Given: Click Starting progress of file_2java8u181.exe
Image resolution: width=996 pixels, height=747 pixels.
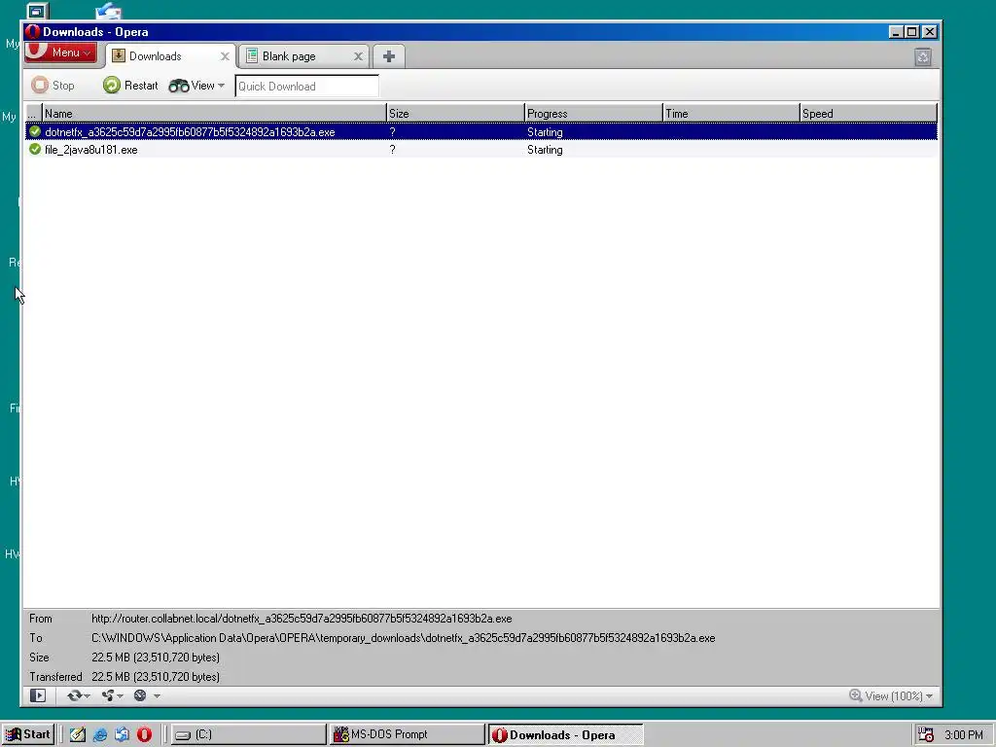Looking at the screenshot, I should point(545,150).
